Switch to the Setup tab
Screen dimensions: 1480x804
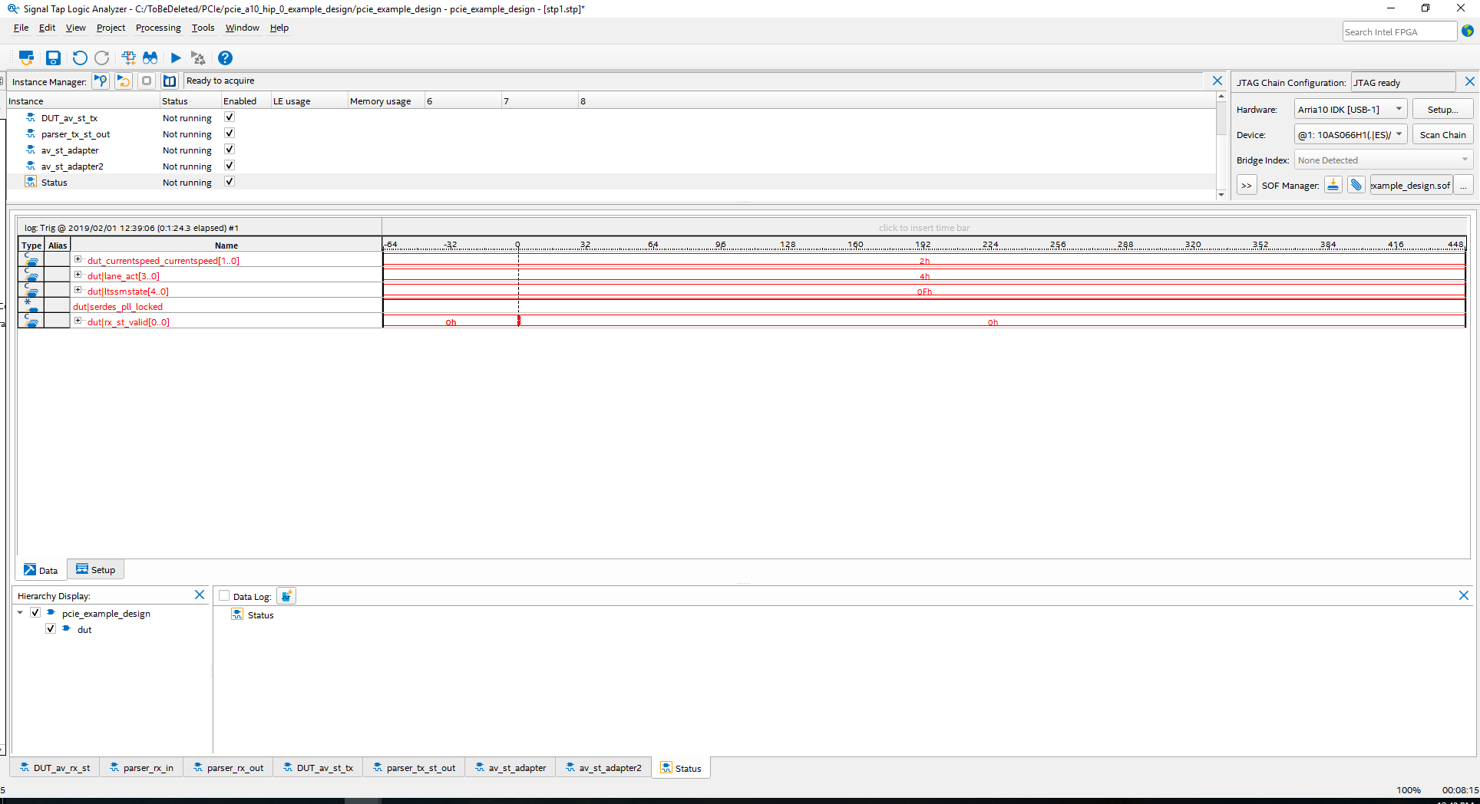click(96, 569)
